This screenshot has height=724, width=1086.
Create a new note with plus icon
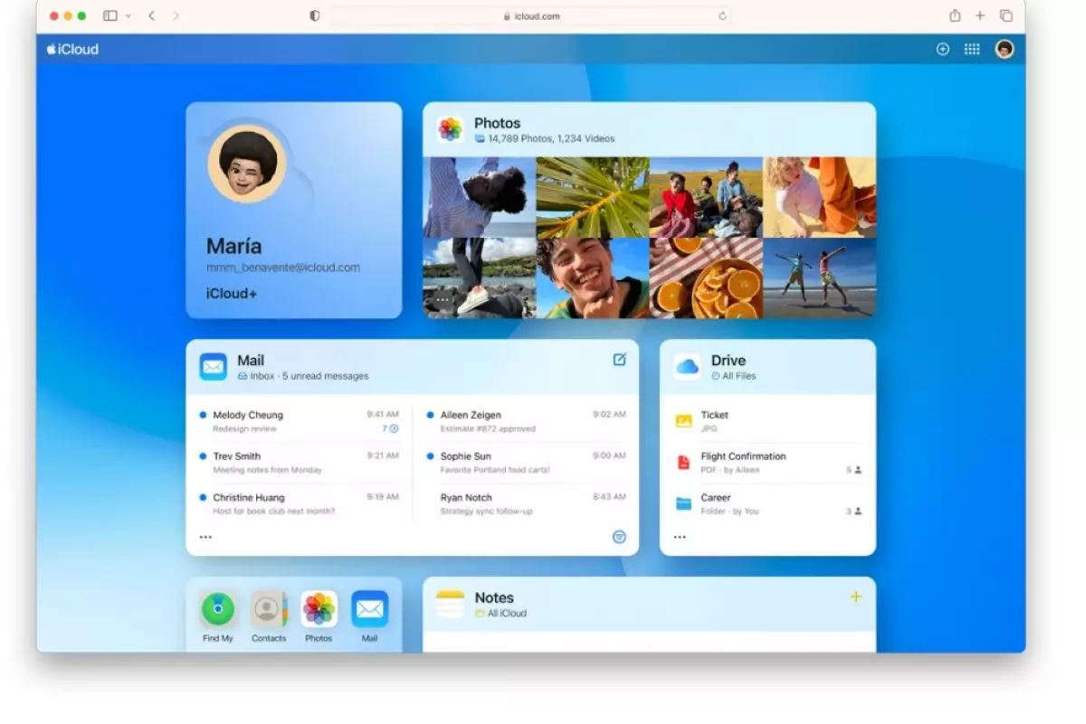[x=856, y=597]
